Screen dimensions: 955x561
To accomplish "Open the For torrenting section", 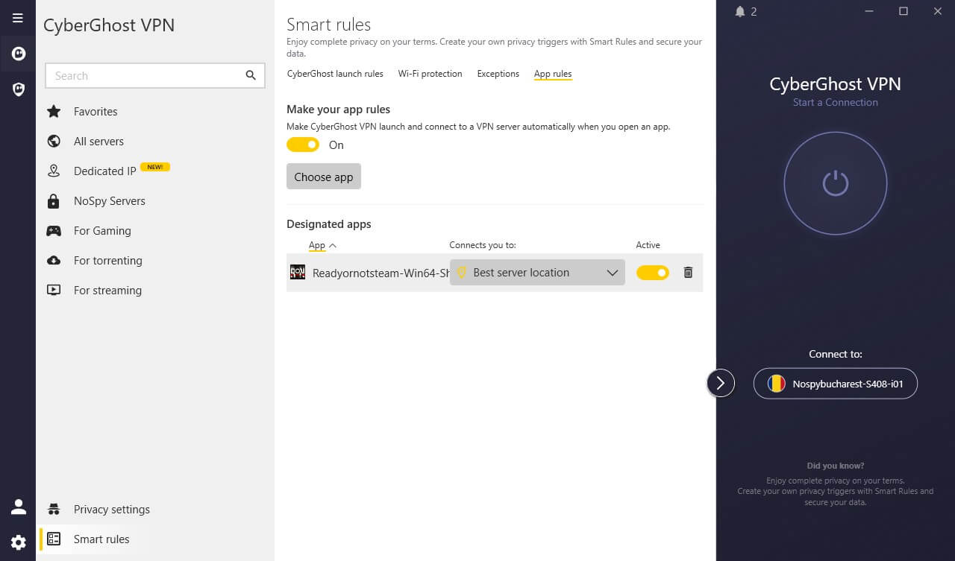I will point(108,260).
